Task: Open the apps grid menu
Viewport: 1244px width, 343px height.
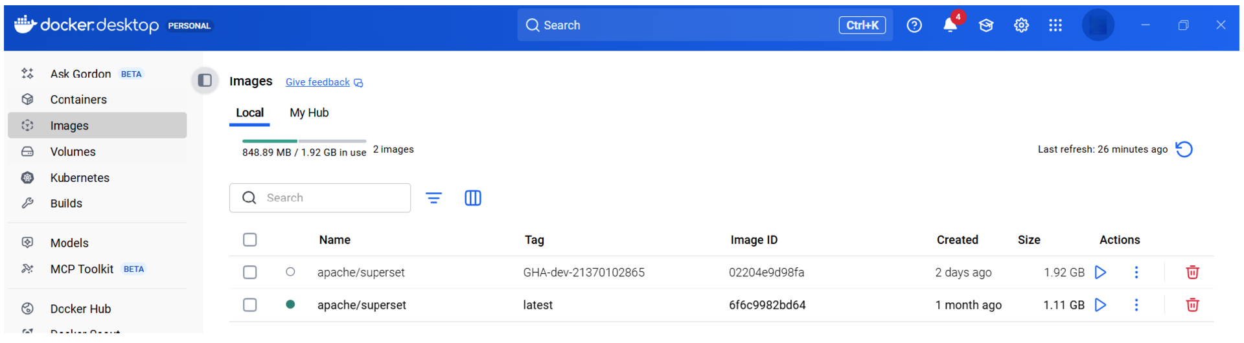Action: pos(1055,25)
